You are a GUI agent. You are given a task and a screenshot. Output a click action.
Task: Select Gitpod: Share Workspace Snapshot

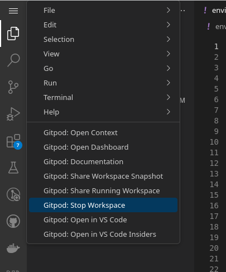(x=103, y=176)
